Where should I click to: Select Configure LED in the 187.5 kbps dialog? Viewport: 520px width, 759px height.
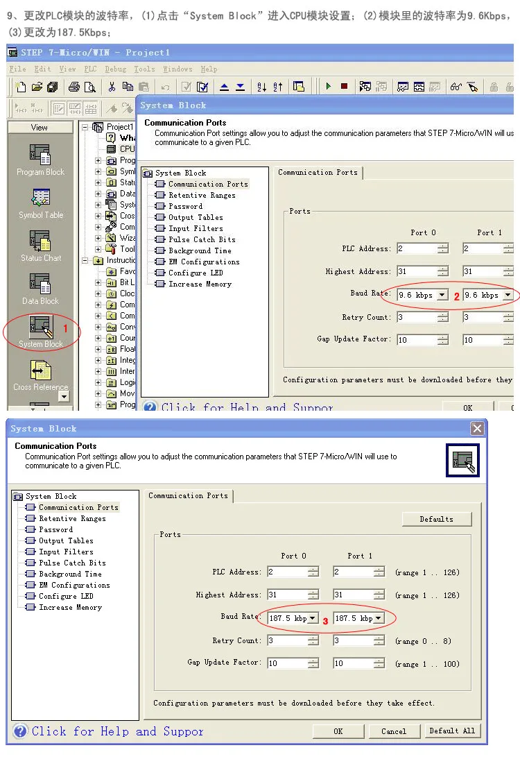pos(67,597)
